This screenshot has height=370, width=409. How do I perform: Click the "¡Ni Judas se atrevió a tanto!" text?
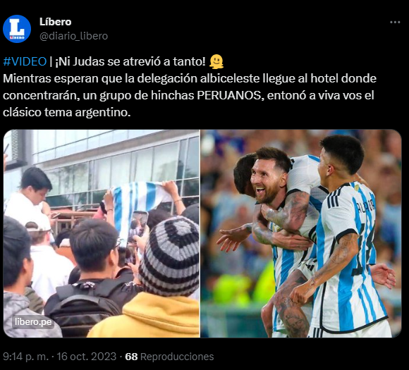pyautogui.click(x=130, y=61)
